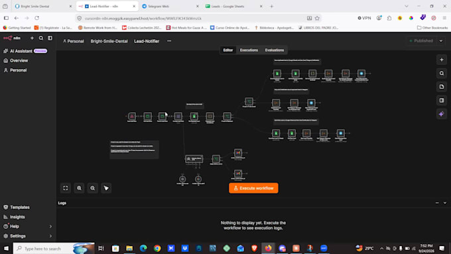Screen dimensions: 451x254
Task: Open File Explorer from the taskbar
Action: click(x=129, y=248)
